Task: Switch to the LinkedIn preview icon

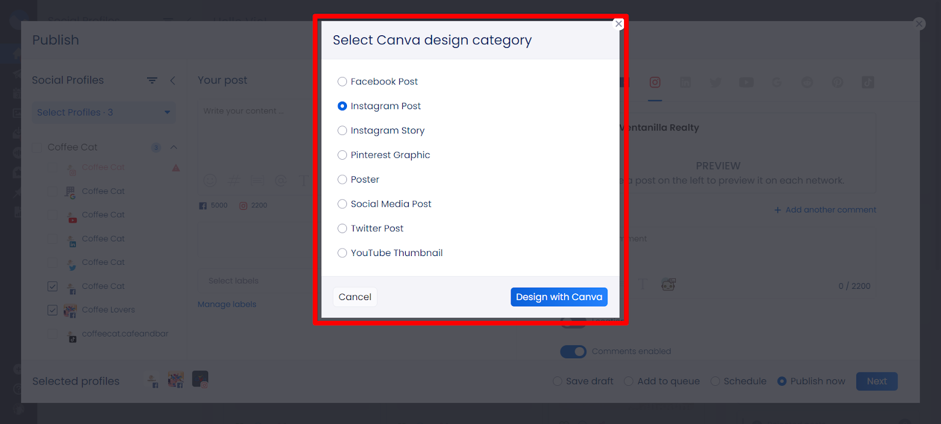Action: tap(685, 83)
